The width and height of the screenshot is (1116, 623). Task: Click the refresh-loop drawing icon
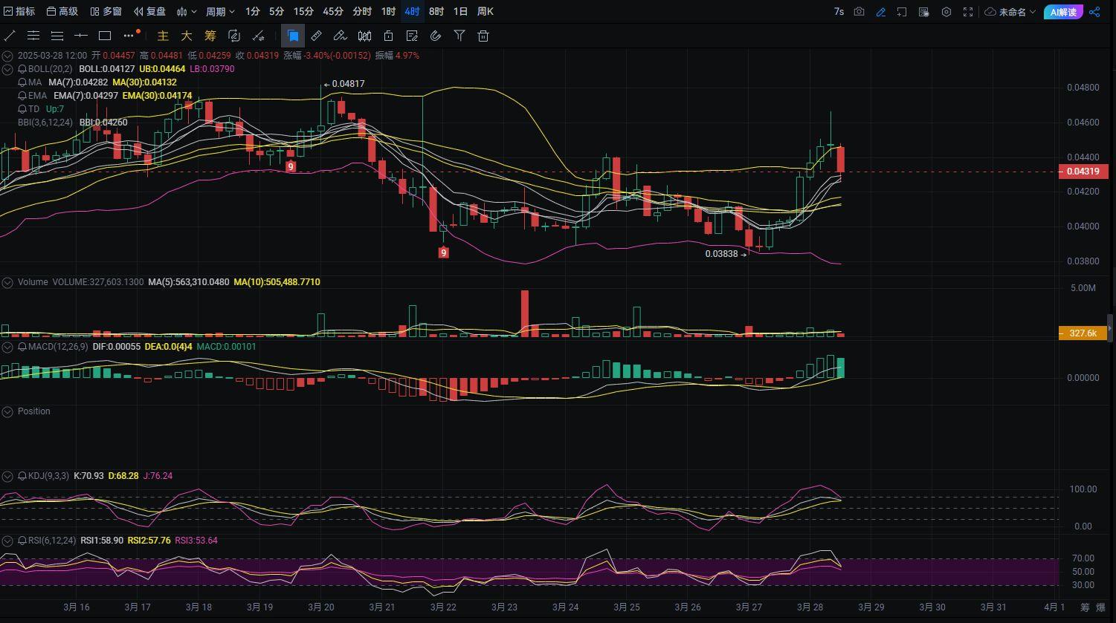(234, 36)
